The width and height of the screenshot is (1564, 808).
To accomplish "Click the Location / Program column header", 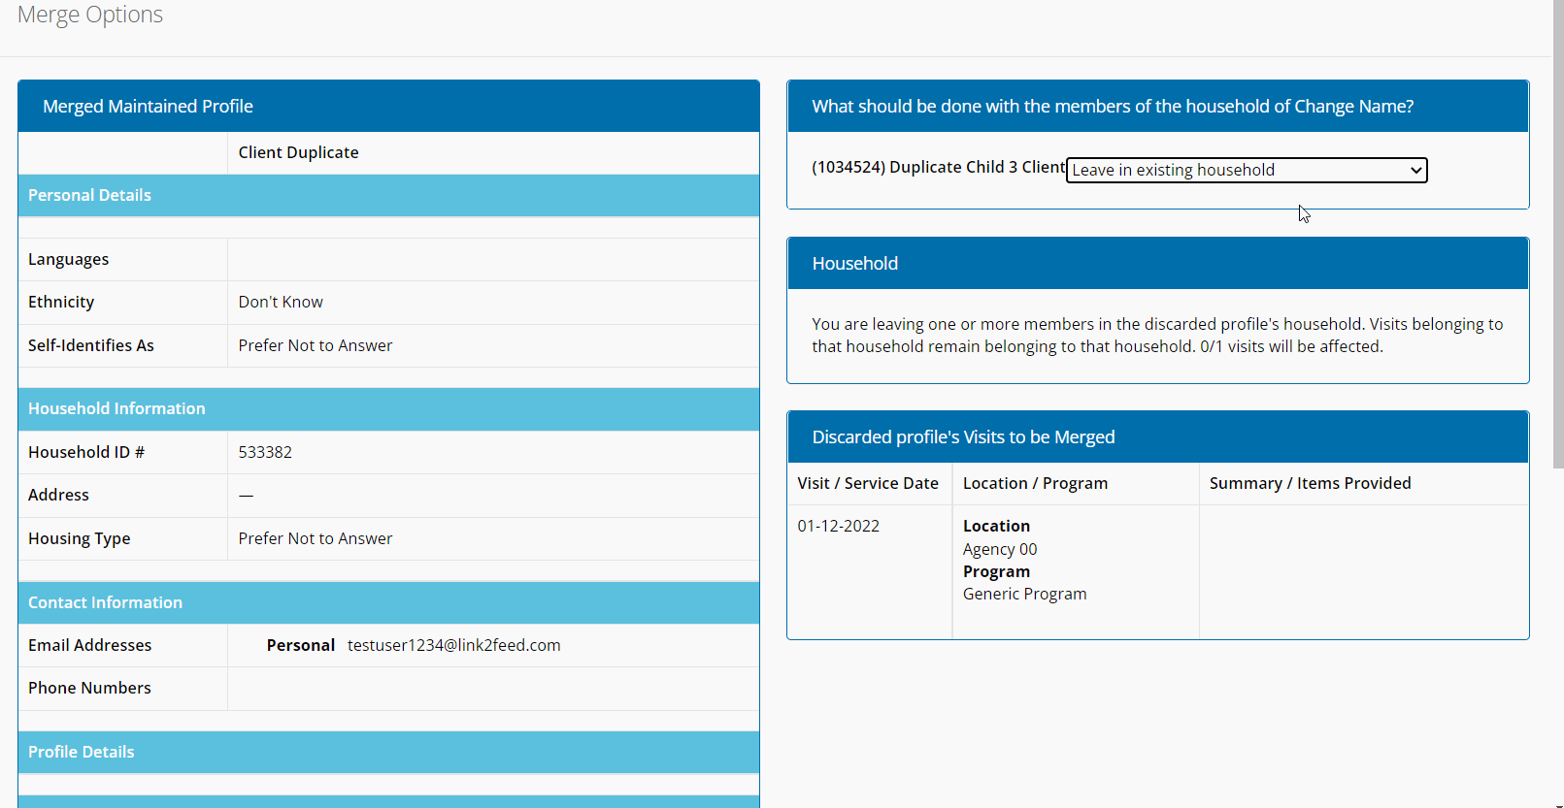I will coord(1035,483).
